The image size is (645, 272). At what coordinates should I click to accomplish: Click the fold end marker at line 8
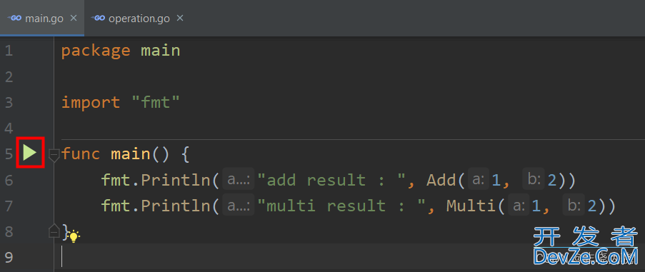pos(54,231)
